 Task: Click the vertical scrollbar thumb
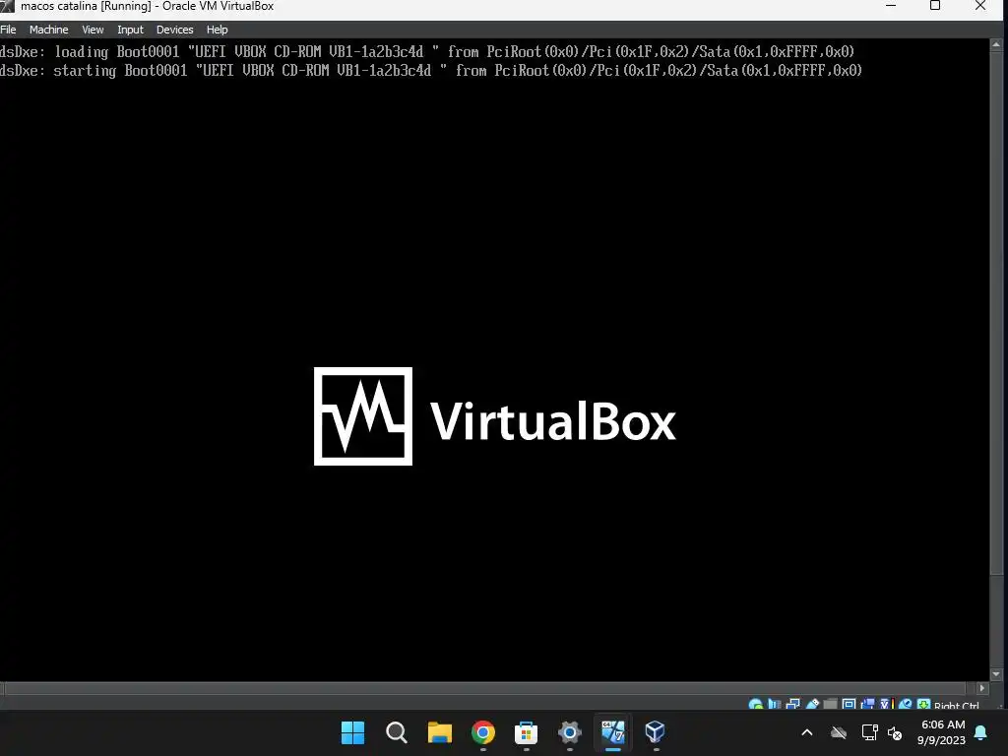pos(996,313)
